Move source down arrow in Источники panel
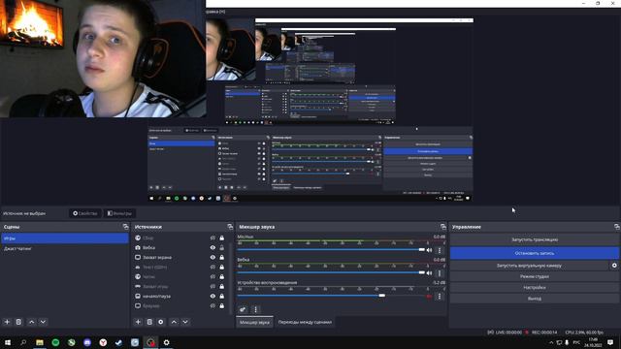Viewport: 621px width, 349px height. (x=185, y=322)
